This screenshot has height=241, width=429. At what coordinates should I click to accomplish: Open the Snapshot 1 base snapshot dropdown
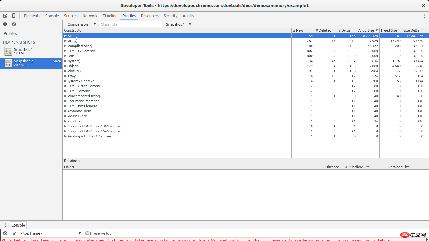point(178,24)
